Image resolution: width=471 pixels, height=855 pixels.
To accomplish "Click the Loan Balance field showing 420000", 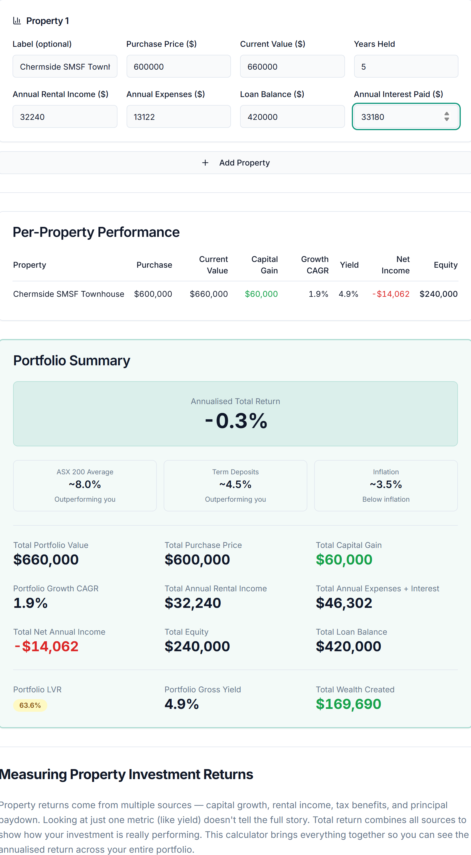I will coord(292,116).
